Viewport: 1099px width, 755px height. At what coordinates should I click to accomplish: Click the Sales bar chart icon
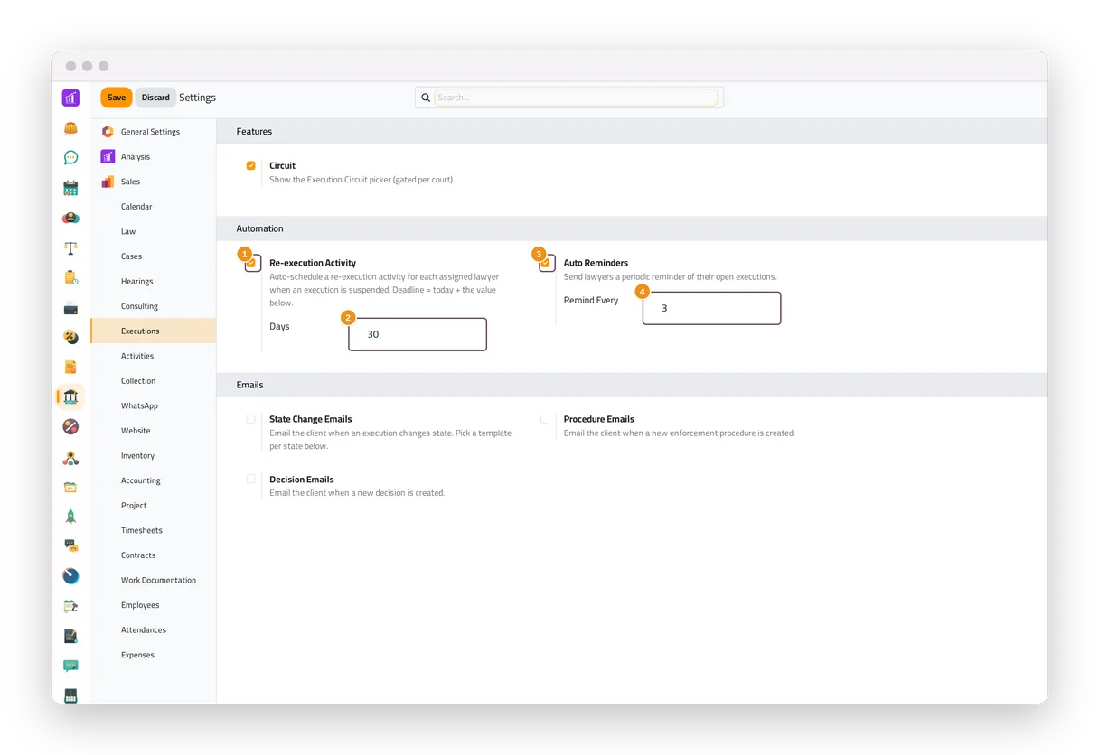(x=108, y=182)
